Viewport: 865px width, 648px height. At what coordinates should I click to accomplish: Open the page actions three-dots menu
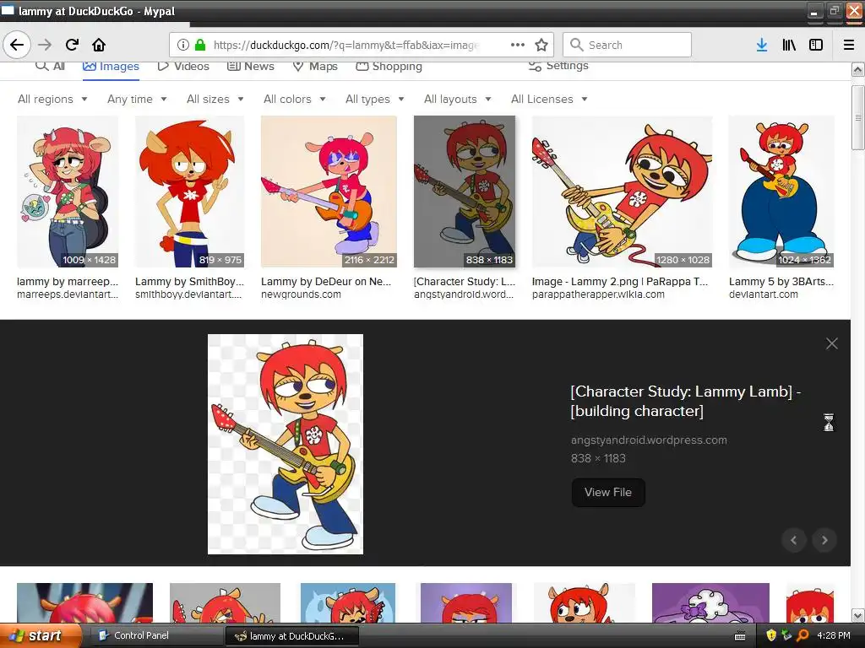[x=518, y=45]
